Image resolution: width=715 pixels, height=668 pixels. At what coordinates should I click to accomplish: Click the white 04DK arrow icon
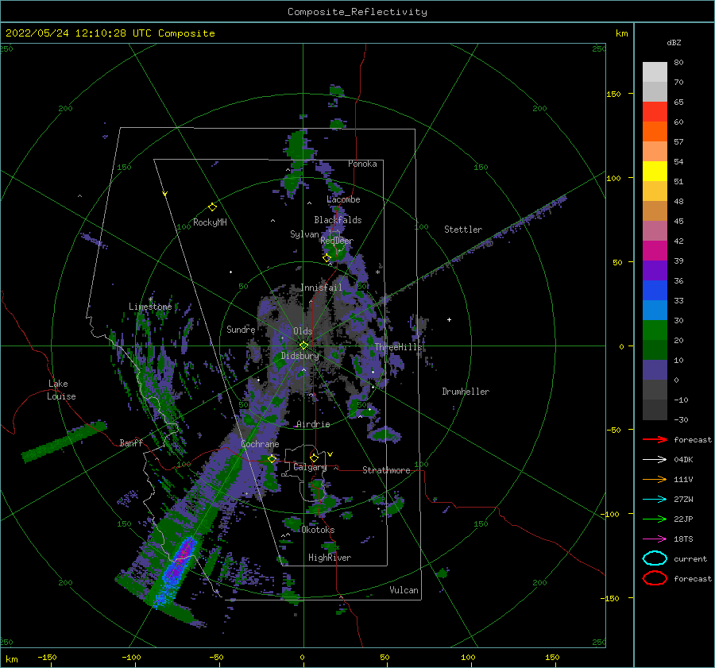pos(655,459)
